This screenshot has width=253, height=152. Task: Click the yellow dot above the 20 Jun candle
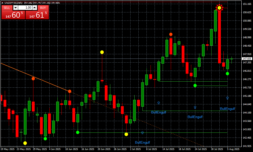(102, 52)
